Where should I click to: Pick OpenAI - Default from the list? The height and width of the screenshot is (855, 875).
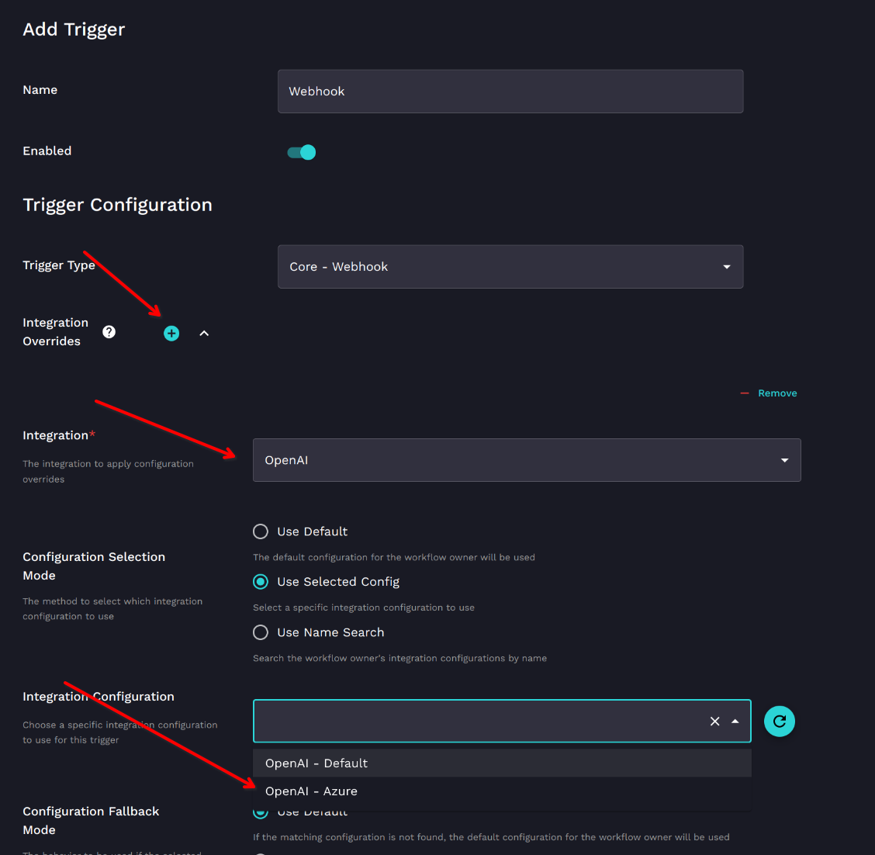click(x=316, y=763)
